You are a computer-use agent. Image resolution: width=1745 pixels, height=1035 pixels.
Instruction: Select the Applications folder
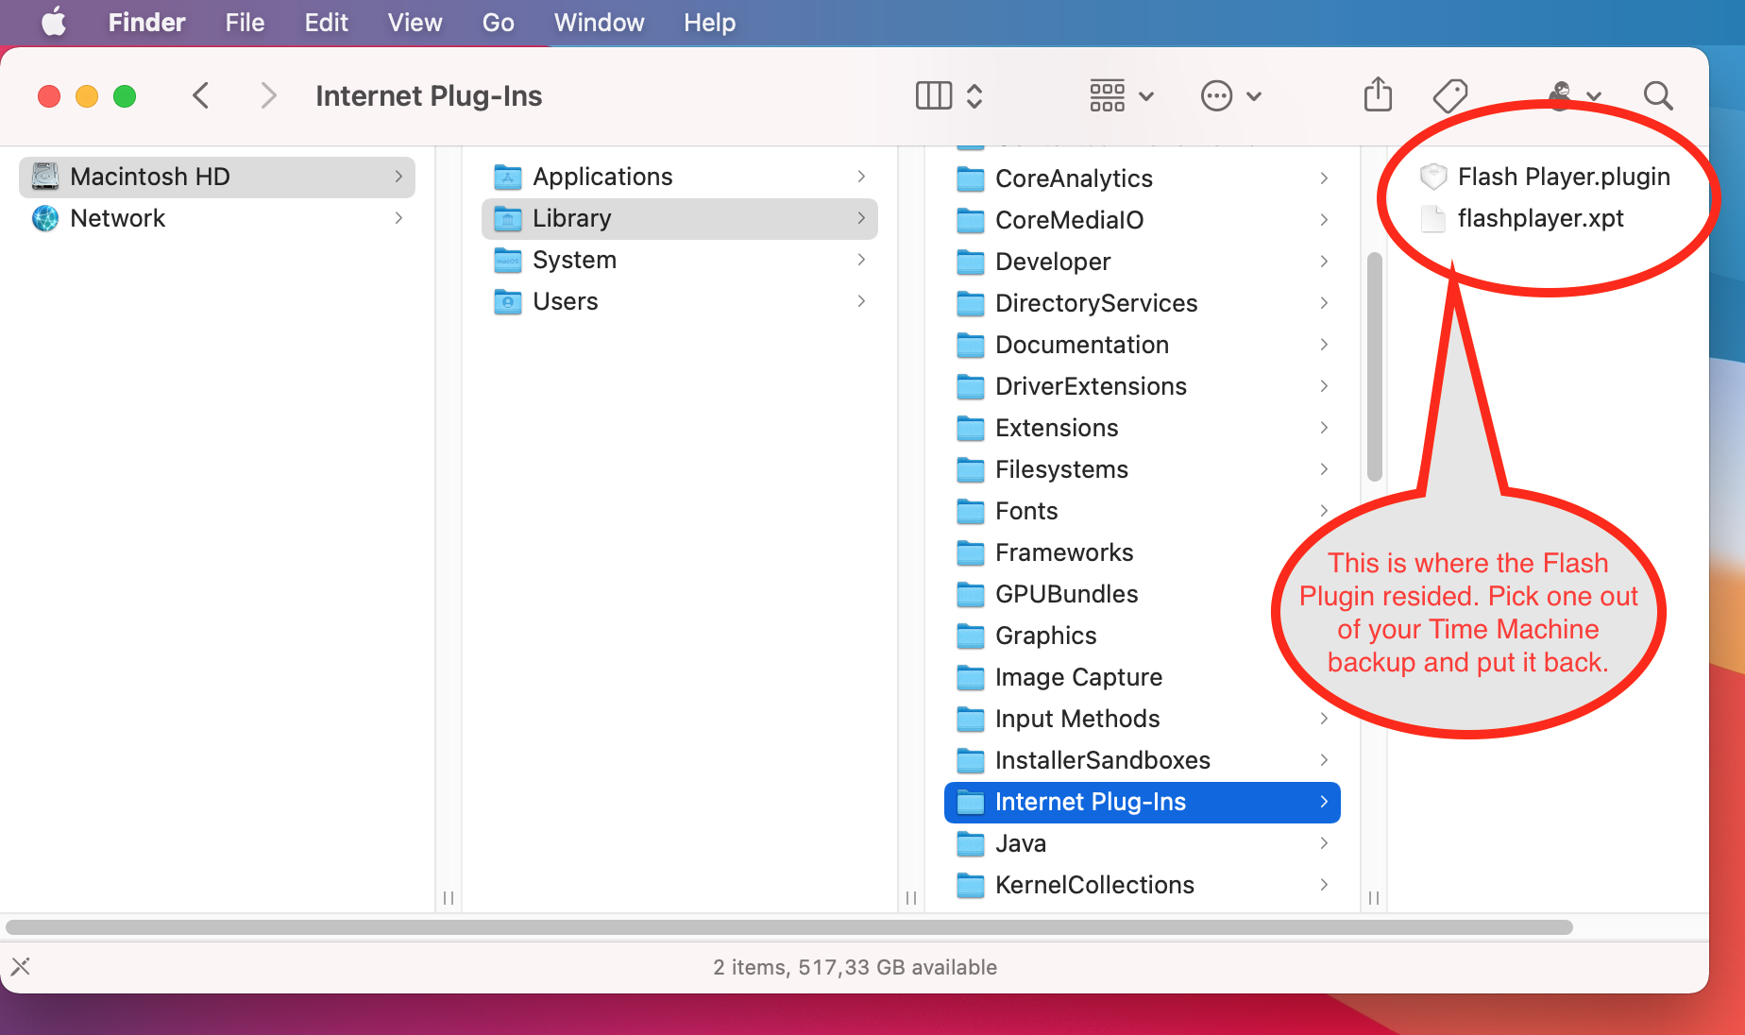(680, 177)
